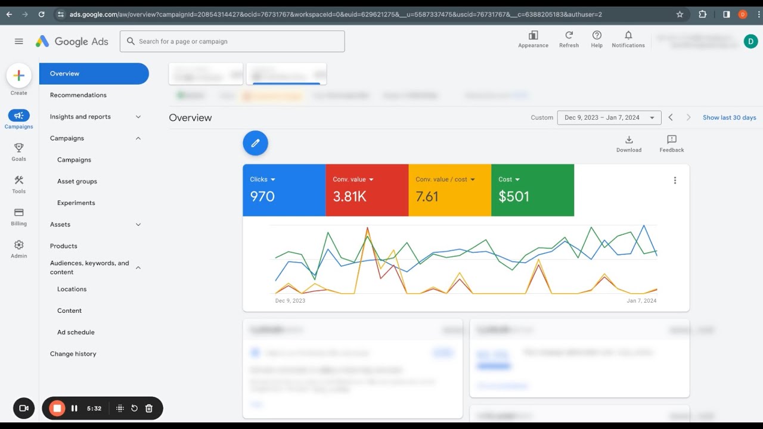
Task: Open the recorder grid drag handle
Action: [x=120, y=408]
